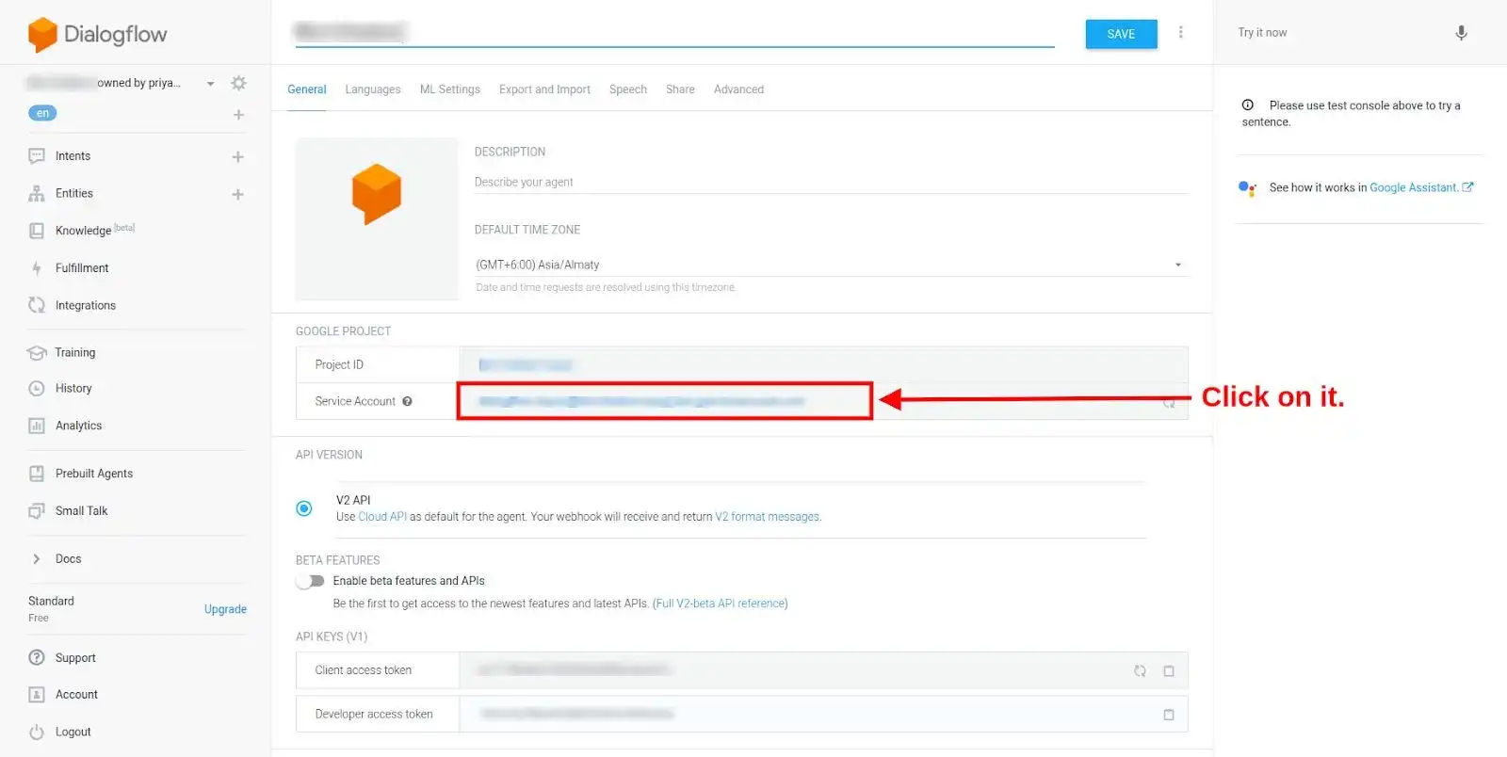
Task: Save agent settings with SAVE button
Action: [x=1121, y=34]
